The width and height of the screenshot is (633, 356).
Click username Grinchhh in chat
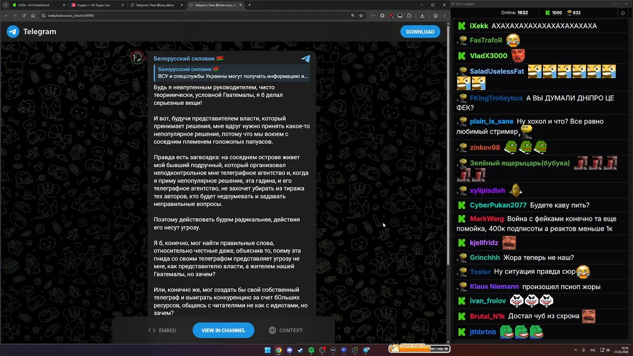click(x=485, y=258)
